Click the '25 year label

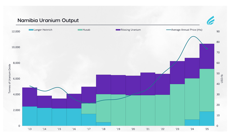(x=207, y=129)
